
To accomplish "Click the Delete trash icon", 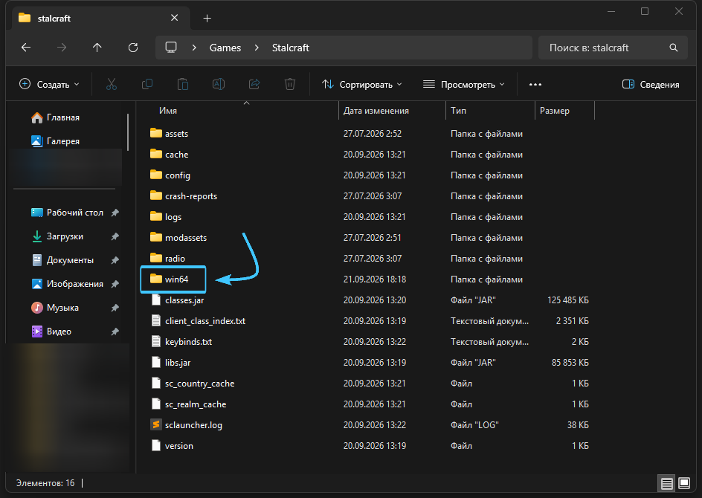I will 290,84.
